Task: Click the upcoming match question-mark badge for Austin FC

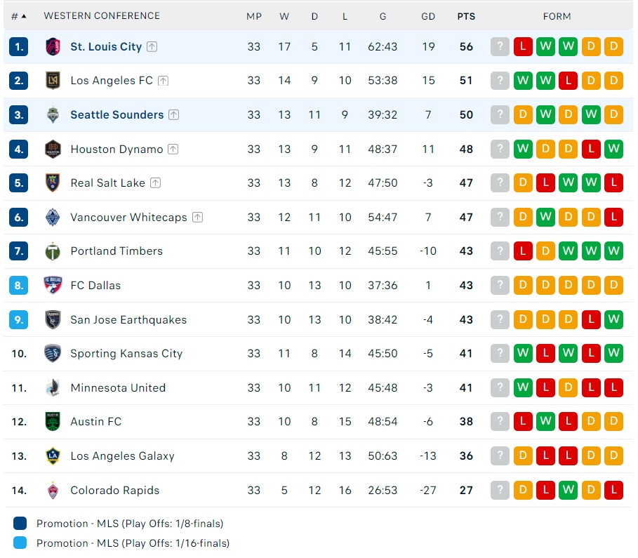Action: pos(500,421)
